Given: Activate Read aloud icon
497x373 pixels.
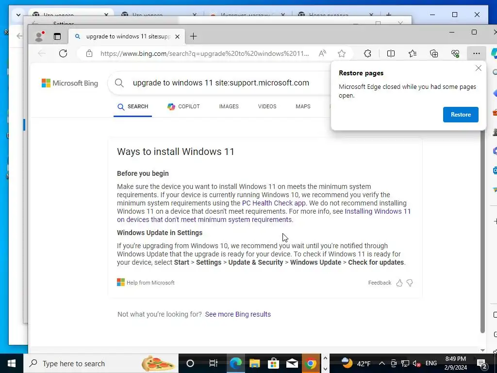Looking at the screenshot, I should 322,53.
